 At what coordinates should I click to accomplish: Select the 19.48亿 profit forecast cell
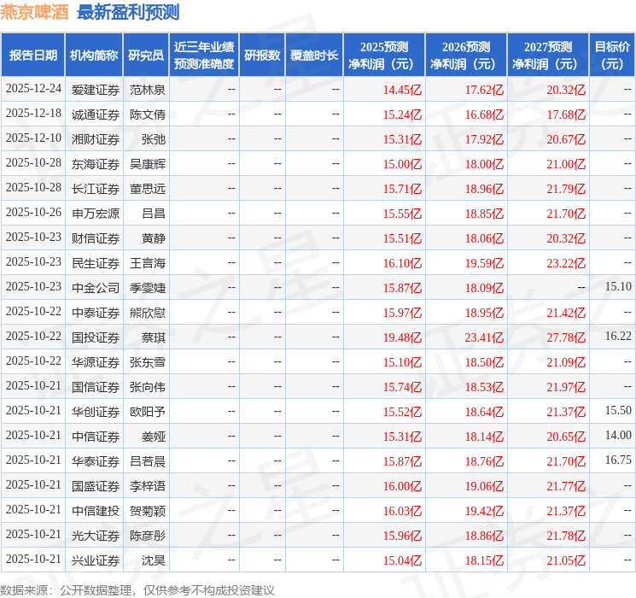[x=402, y=337]
